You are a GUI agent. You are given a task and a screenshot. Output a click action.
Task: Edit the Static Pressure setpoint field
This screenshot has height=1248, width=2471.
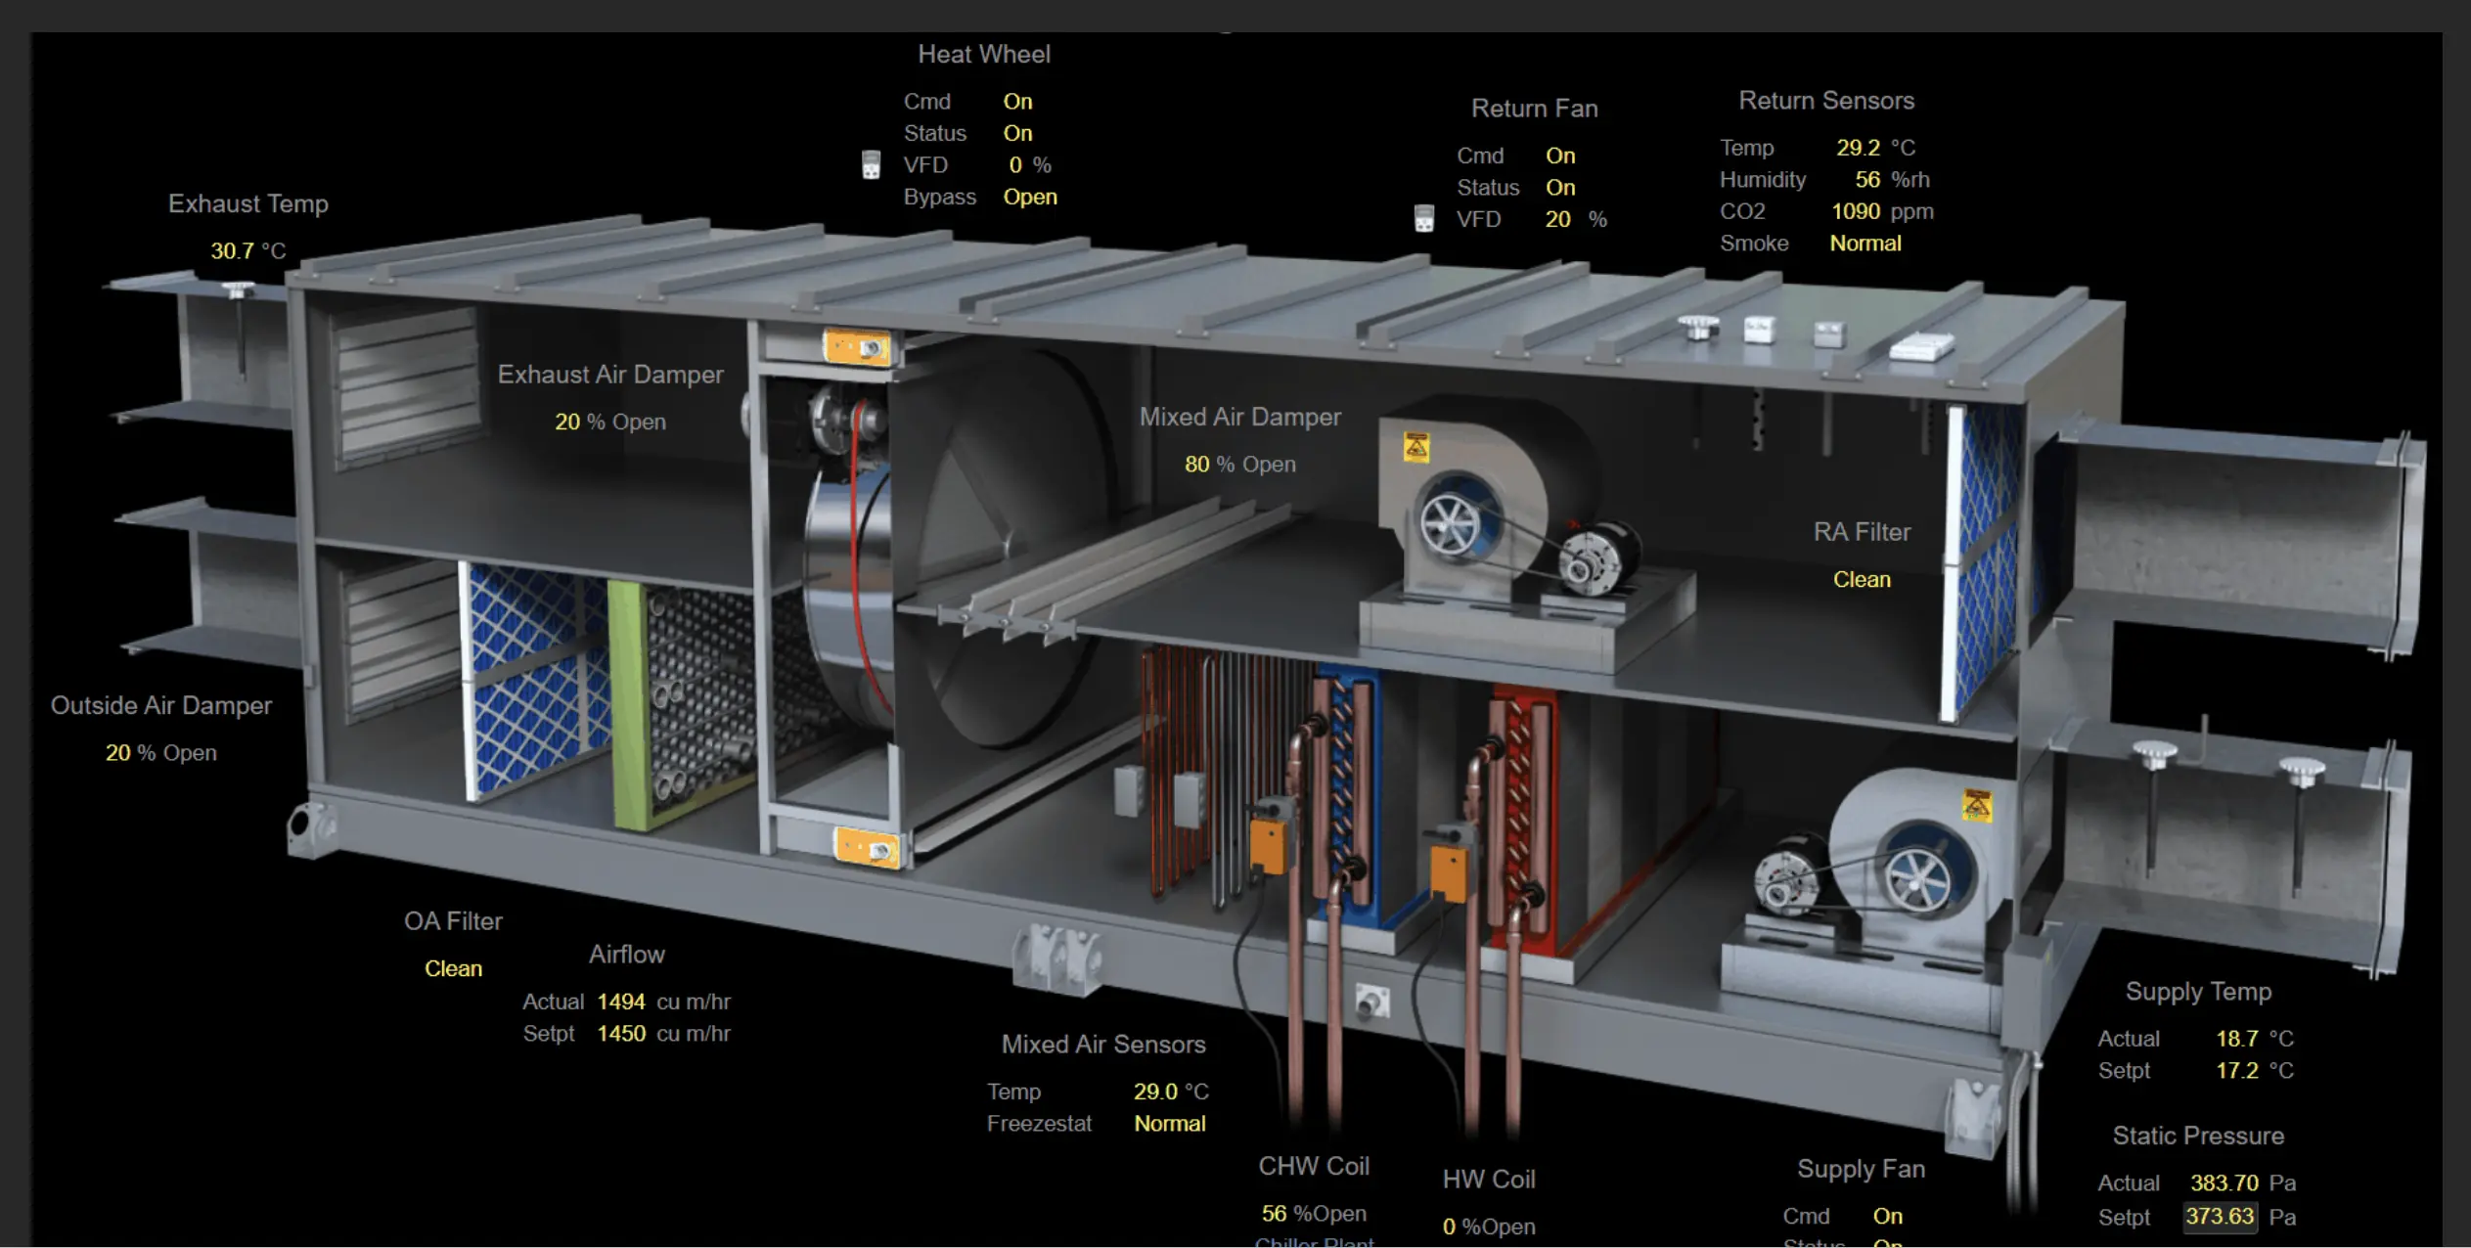coord(2221,1217)
